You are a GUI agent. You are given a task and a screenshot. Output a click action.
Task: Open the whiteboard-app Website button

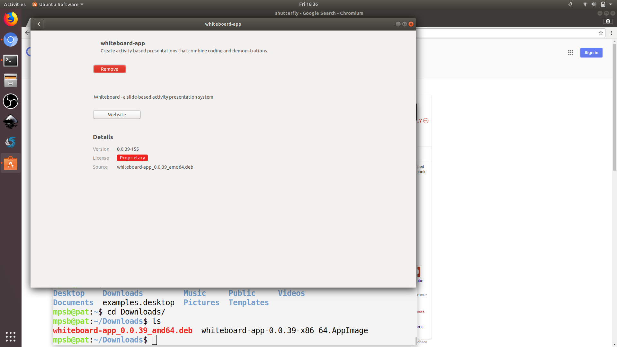[x=117, y=115]
